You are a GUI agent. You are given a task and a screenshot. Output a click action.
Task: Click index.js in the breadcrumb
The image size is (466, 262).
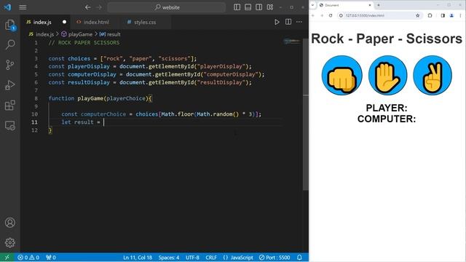click(44, 34)
